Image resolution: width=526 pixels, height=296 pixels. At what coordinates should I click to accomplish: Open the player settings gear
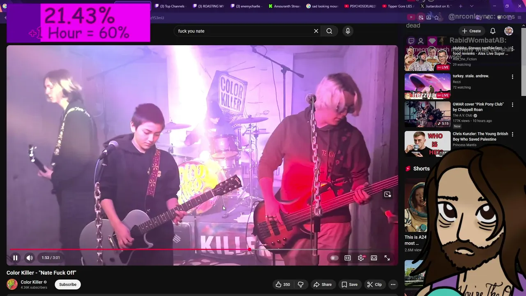click(361, 258)
